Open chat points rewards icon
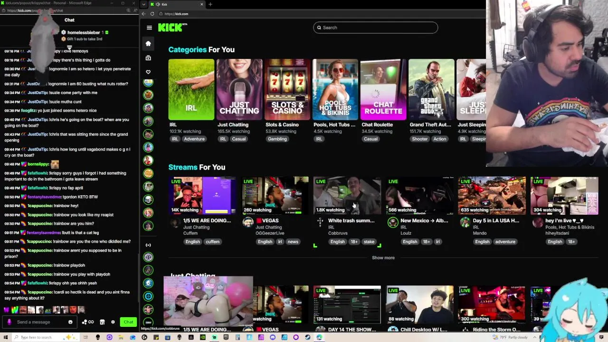This screenshot has width=608, height=342. [87, 322]
